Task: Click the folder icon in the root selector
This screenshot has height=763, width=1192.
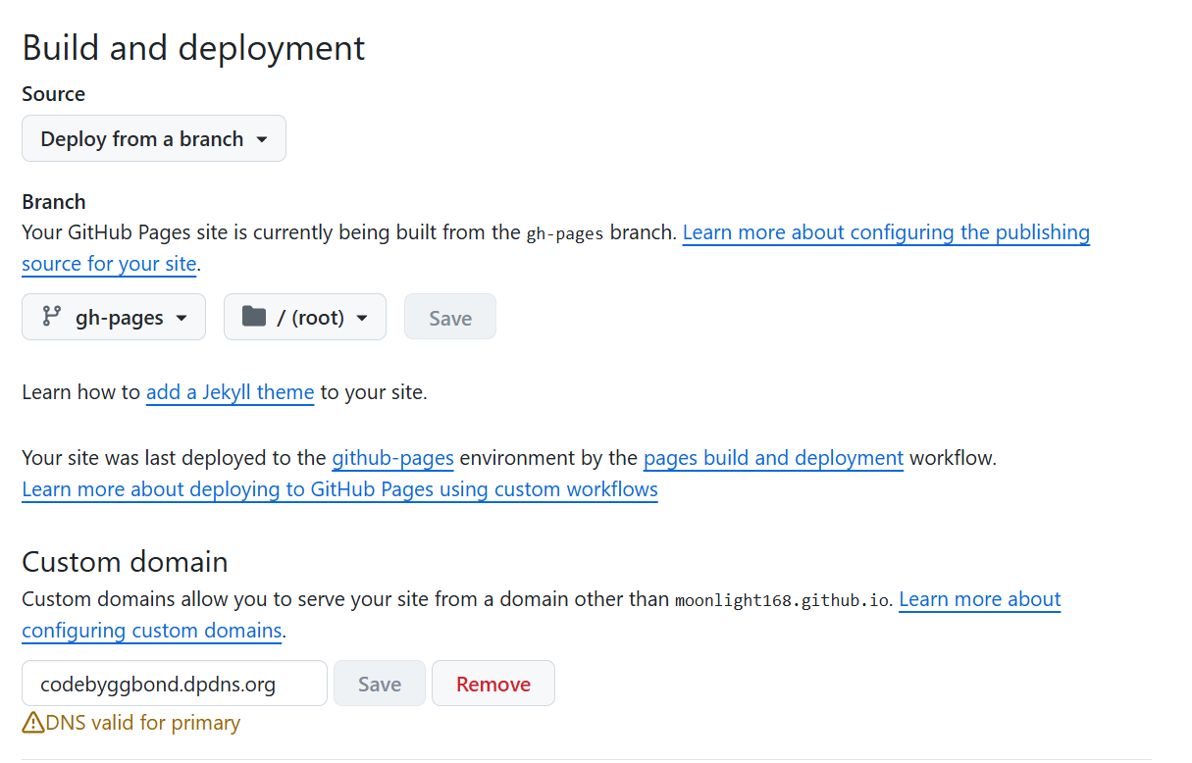Action: 254,317
